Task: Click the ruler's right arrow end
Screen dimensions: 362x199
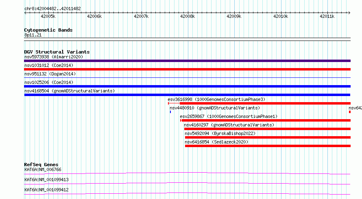Action: (349, 13)
